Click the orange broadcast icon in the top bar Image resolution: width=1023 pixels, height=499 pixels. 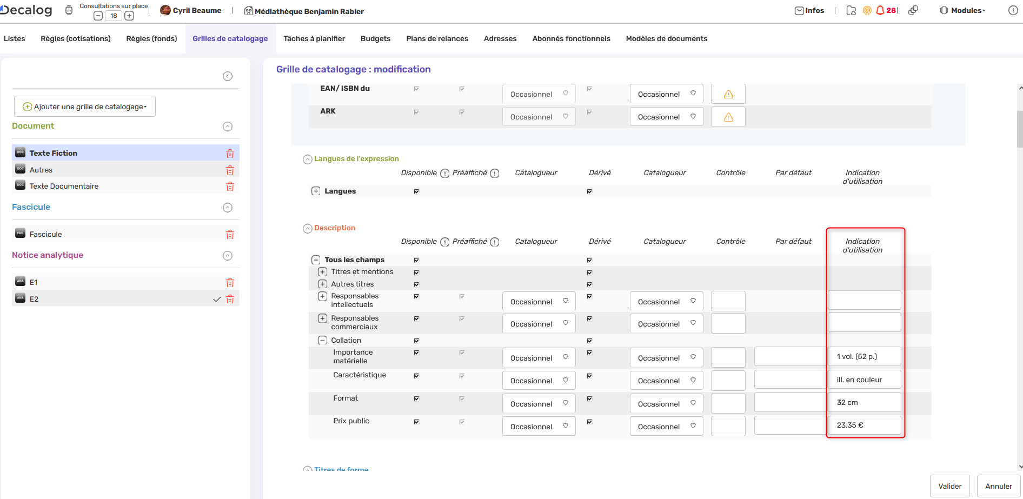866,10
